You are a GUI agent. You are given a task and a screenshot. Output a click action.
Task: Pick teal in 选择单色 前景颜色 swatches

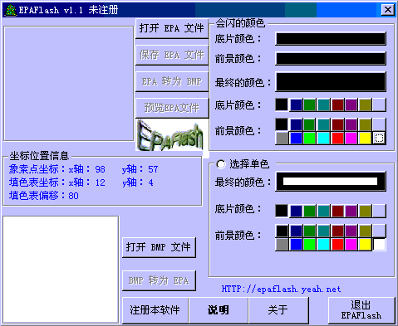324,231
